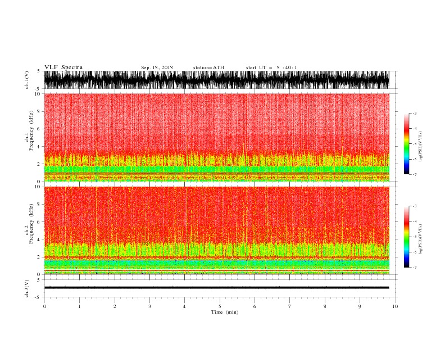Click the 8 kHz tick of ch.2 spectrogram
445x344 pixels.
[39, 205]
